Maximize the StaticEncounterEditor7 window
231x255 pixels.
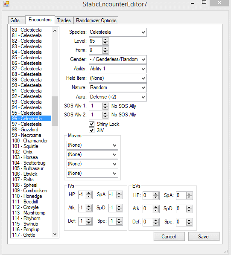pos(204,3)
